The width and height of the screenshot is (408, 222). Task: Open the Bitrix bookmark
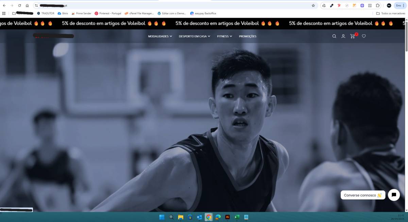63,13
